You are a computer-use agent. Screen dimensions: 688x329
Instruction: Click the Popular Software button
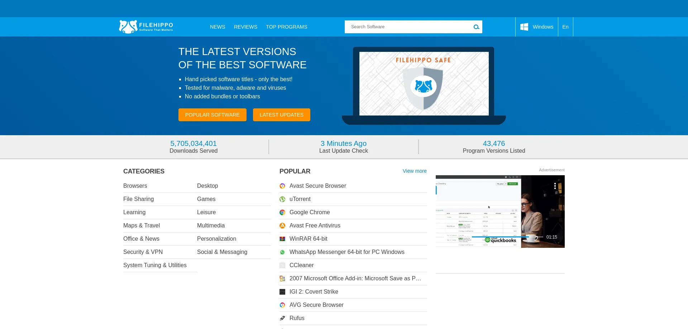212,115
